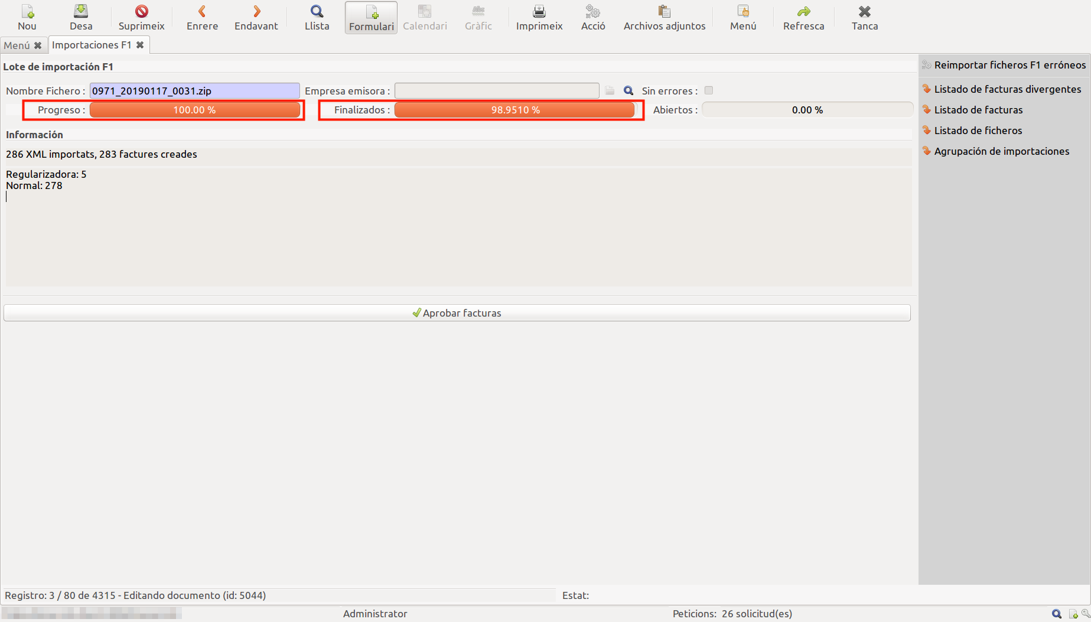Click arrow icon beside Listado de ficheros
Viewport: 1091px width, 622px height.
pos(926,130)
